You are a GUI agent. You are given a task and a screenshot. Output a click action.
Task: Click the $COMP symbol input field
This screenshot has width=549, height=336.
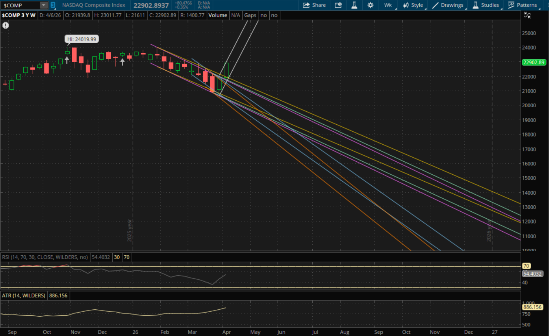coord(20,5)
